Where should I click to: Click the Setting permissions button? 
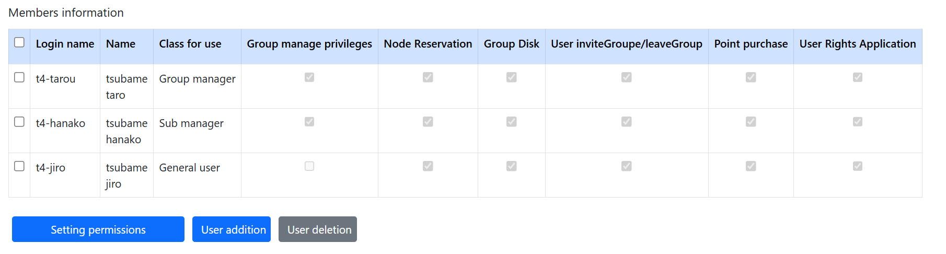pyautogui.click(x=98, y=229)
